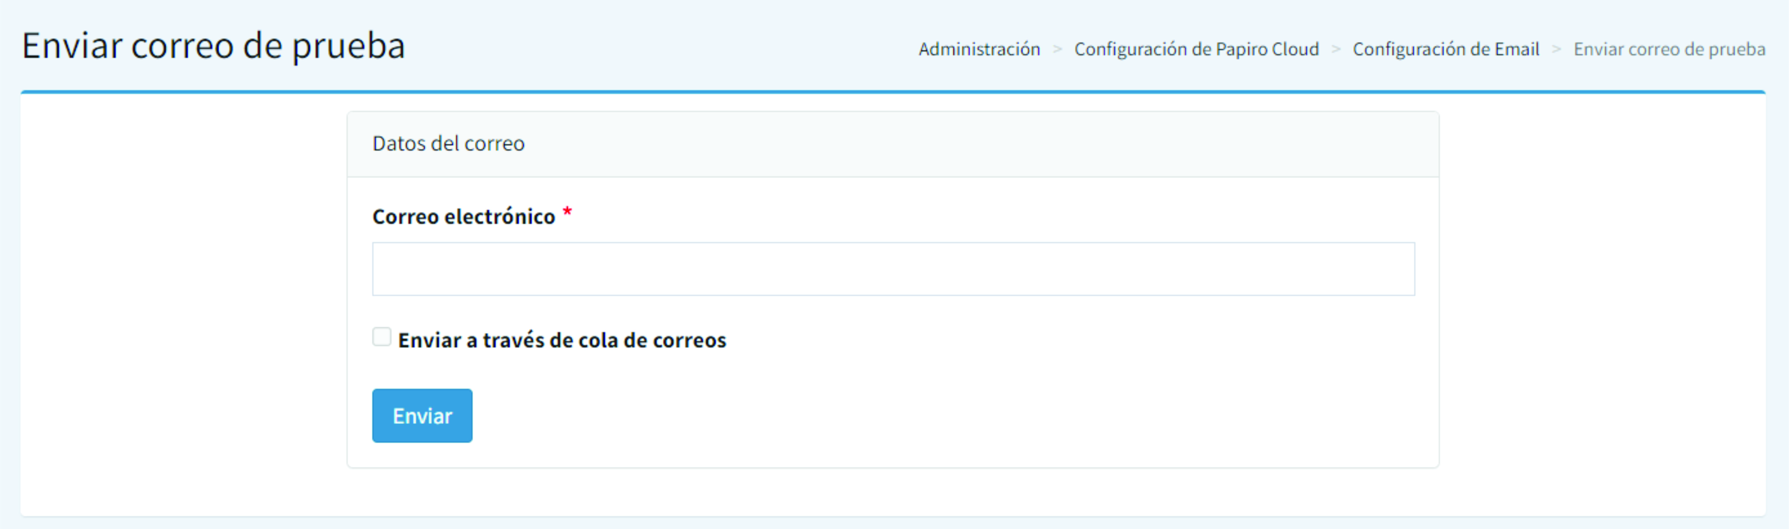Click the Correo electrónico field label
This screenshot has height=529, width=1789.
[x=464, y=217]
